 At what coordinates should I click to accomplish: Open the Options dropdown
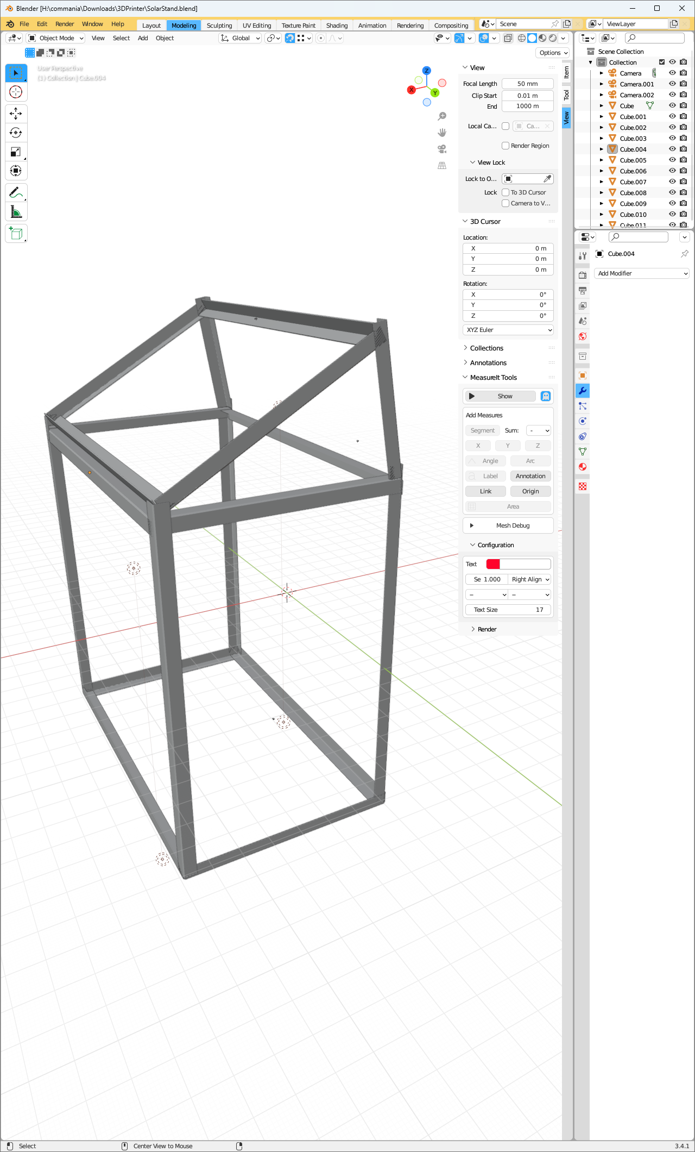tap(553, 53)
